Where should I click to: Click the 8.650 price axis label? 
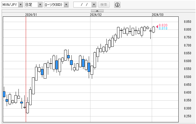tap(188, 53)
